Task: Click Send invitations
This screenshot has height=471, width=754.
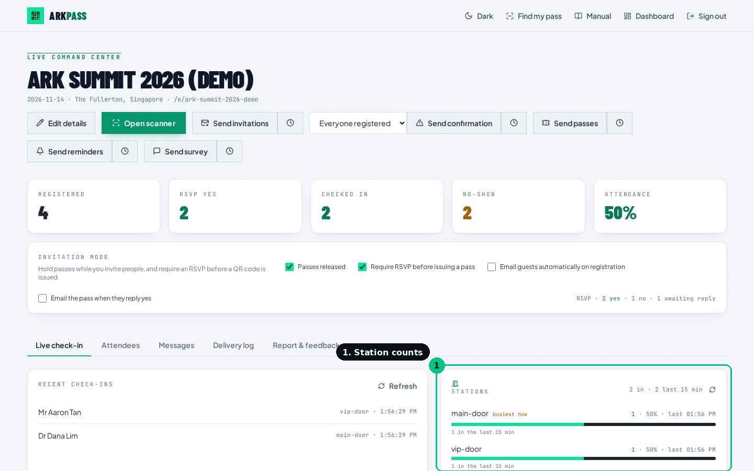Action: (235, 123)
